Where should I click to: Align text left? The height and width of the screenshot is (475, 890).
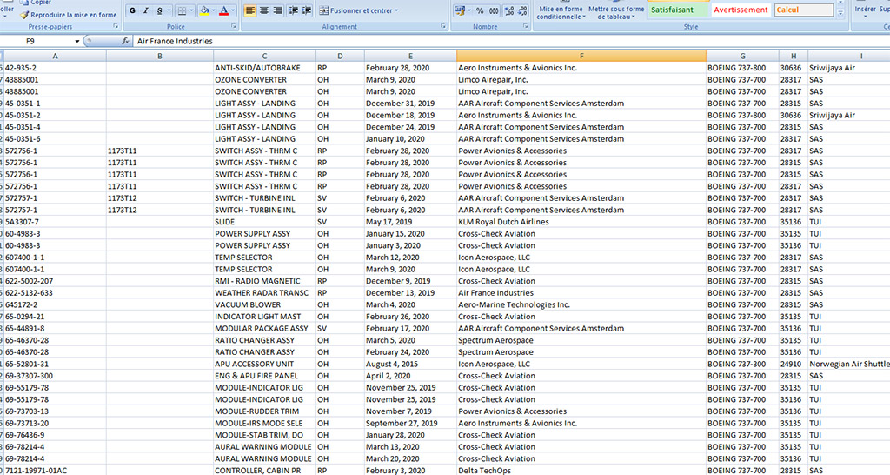[x=249, y=10]
